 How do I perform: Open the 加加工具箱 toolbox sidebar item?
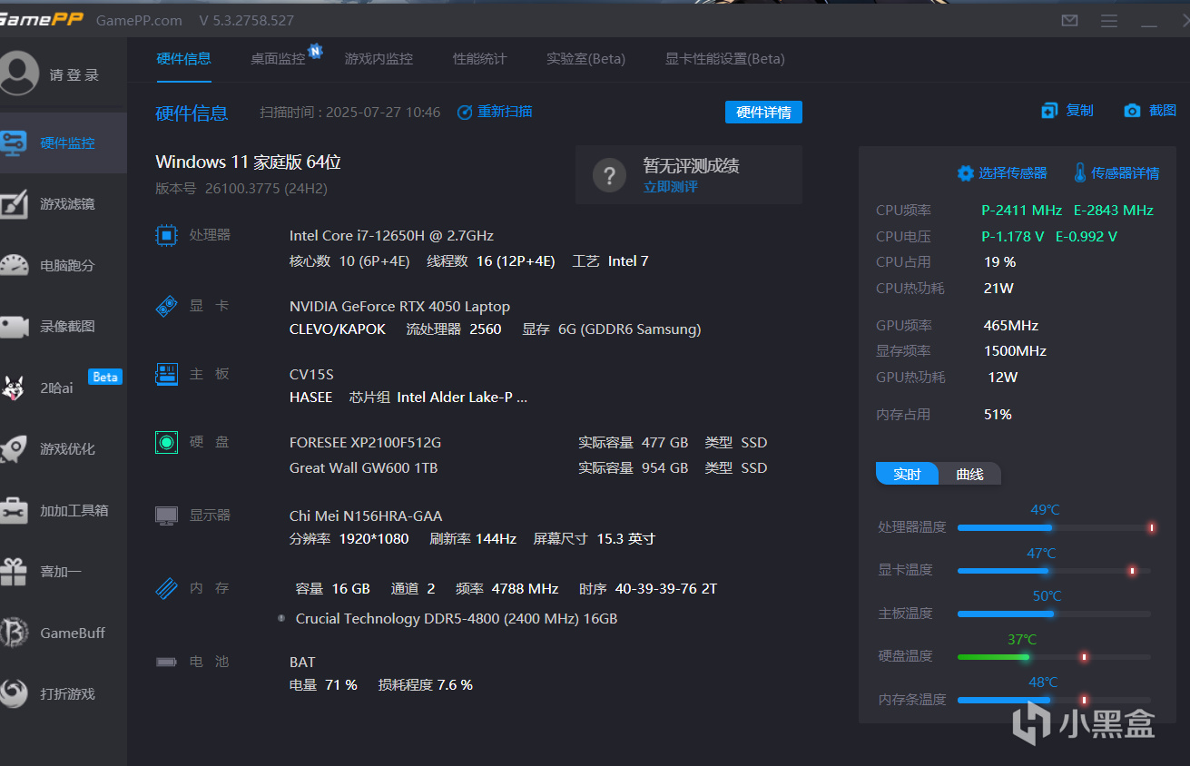click(63, 510)
